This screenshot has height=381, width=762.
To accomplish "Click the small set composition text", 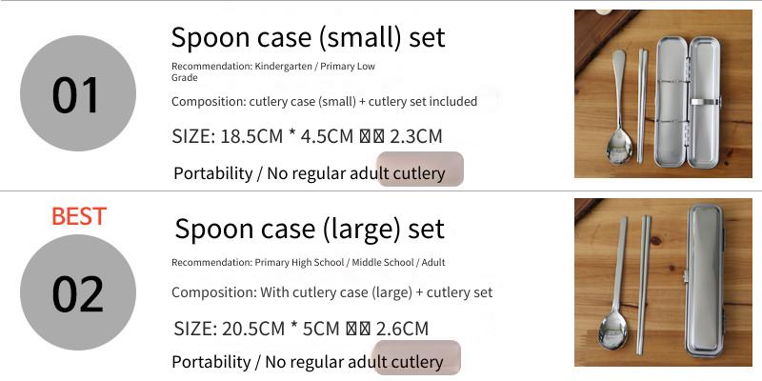I will [324, 102].
